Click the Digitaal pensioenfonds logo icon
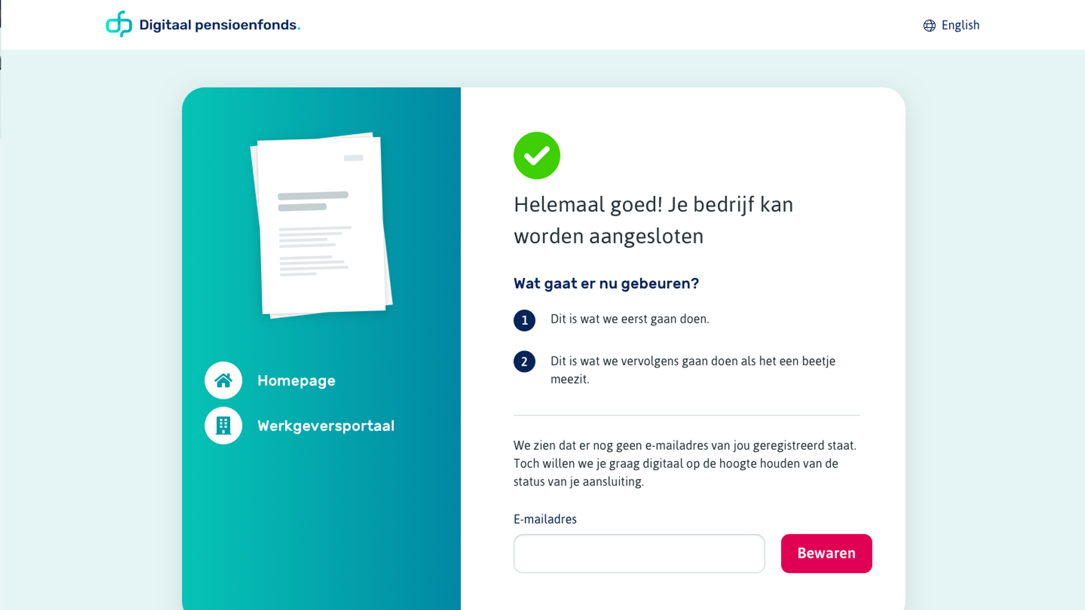This screenshot has height=610, width=1085. pyautogui.click(x=119, y=24)
